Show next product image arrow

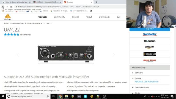(x=114, y=55)
